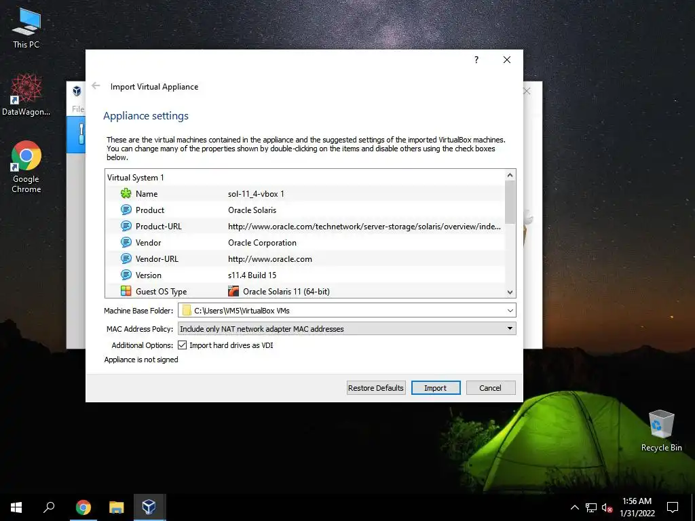
Task: Select the http://www.oracle.com Vendor-URL value
Action: (270, 258)
